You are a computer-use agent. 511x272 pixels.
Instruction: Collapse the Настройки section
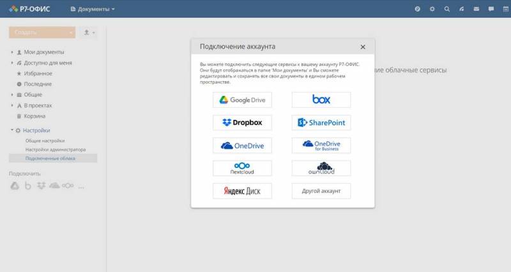point(11,130)
